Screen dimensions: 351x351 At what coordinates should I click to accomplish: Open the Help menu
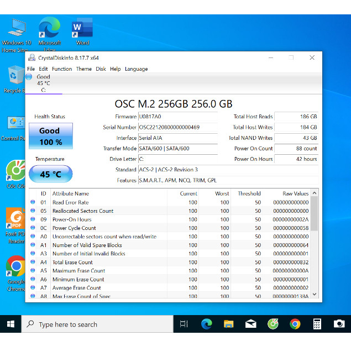coord(116,69)
